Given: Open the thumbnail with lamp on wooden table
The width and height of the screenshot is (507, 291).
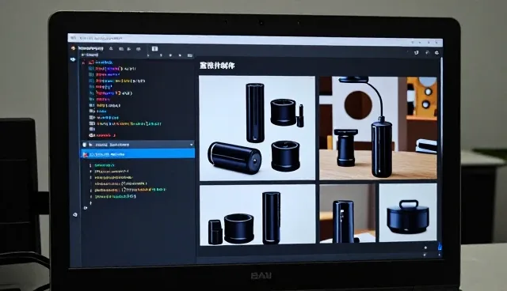Looking at the screenshot, I should [378, 128].
